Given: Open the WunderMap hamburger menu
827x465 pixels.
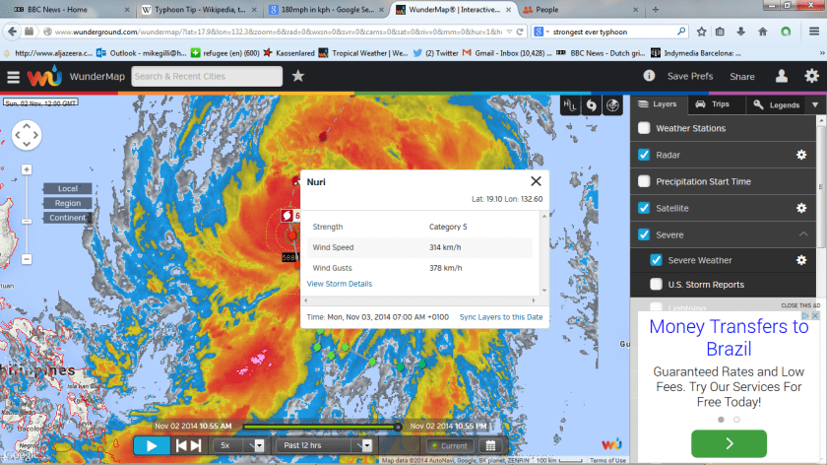Looking at the screenshot, I should [13, 76].
